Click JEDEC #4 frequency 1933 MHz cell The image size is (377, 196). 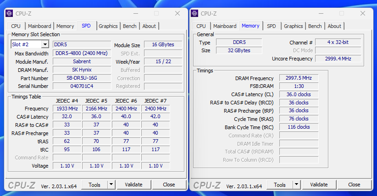click(67, 109)
